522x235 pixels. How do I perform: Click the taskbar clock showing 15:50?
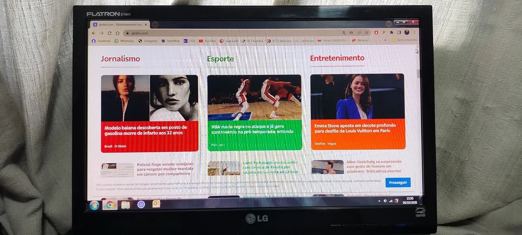tap(409, 200)
